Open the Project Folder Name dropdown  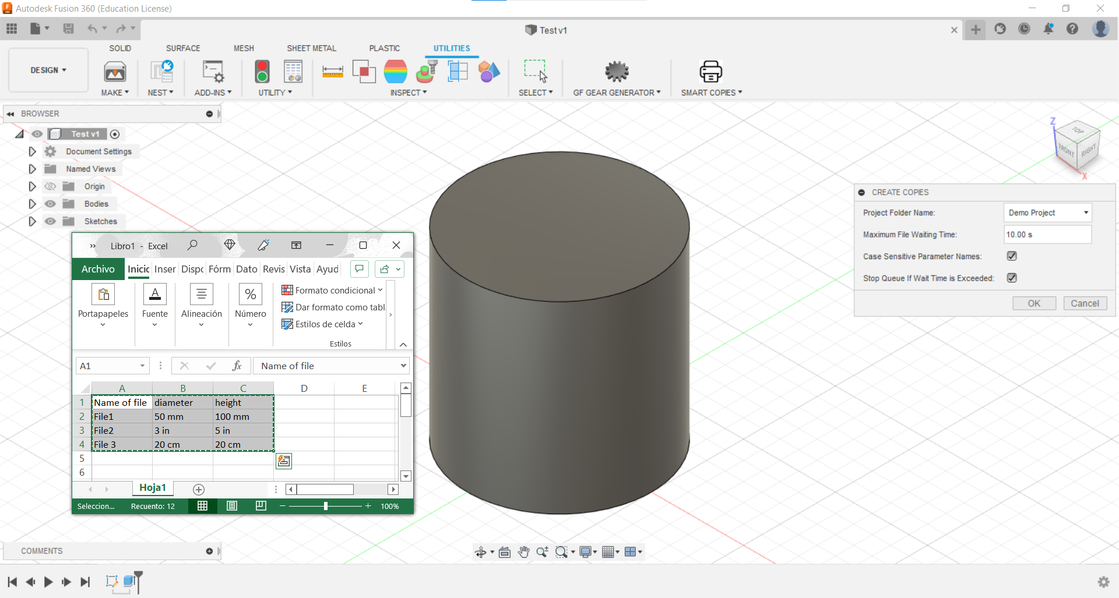(1047, 213)
